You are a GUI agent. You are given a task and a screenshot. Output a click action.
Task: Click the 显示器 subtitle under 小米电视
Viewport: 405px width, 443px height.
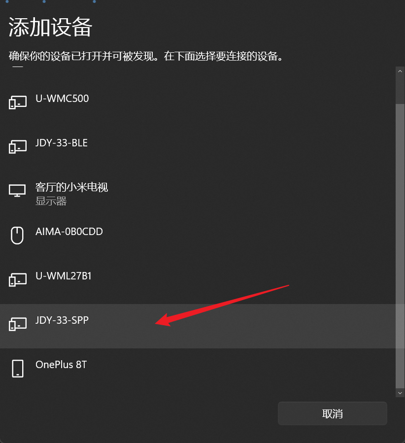(51, 201)
